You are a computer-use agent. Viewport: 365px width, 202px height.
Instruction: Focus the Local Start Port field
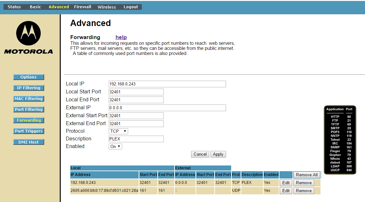point(136,92)
